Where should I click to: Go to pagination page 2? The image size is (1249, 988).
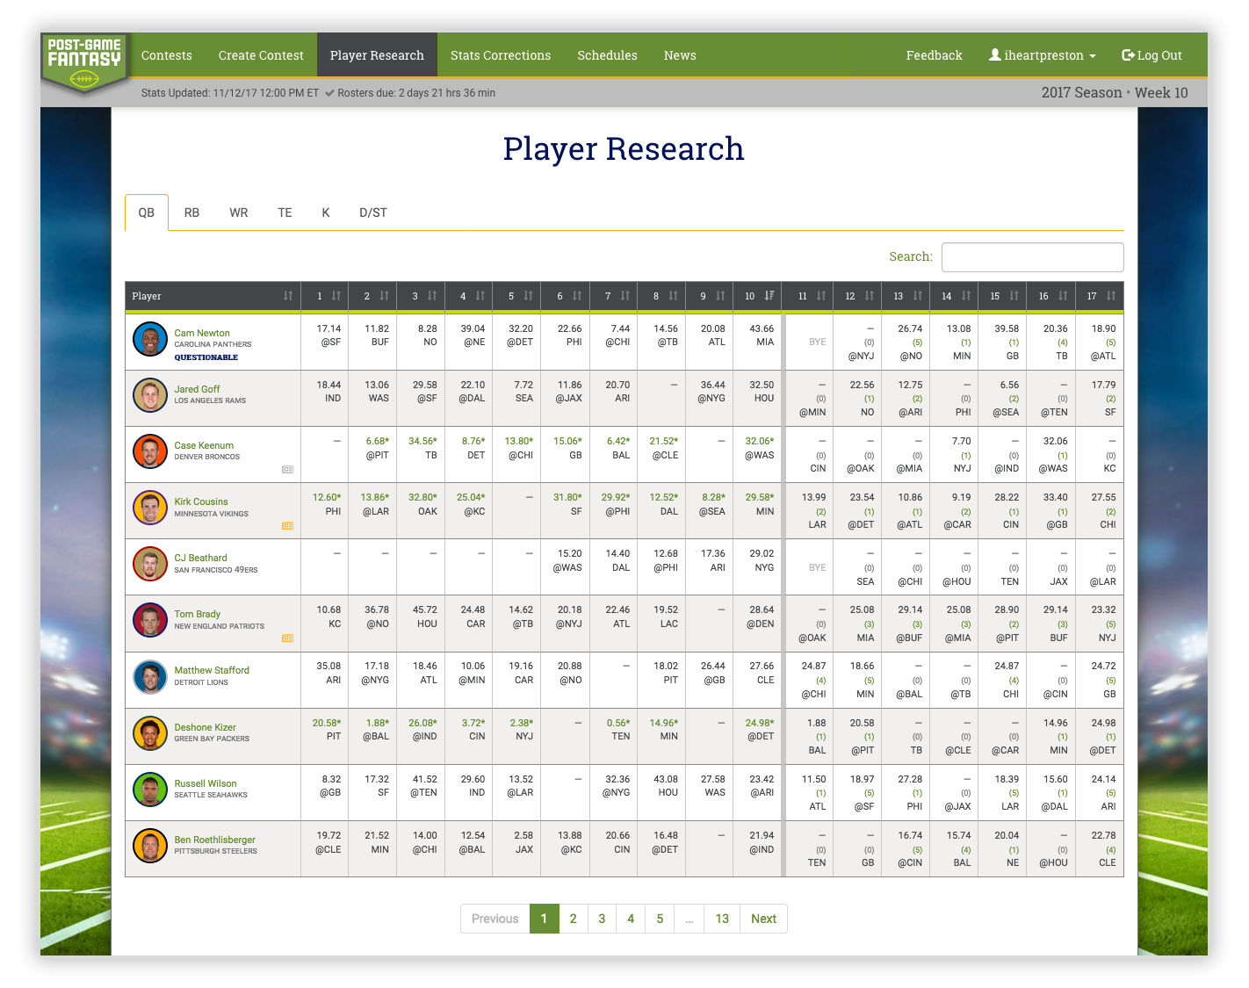pos(574,919)
